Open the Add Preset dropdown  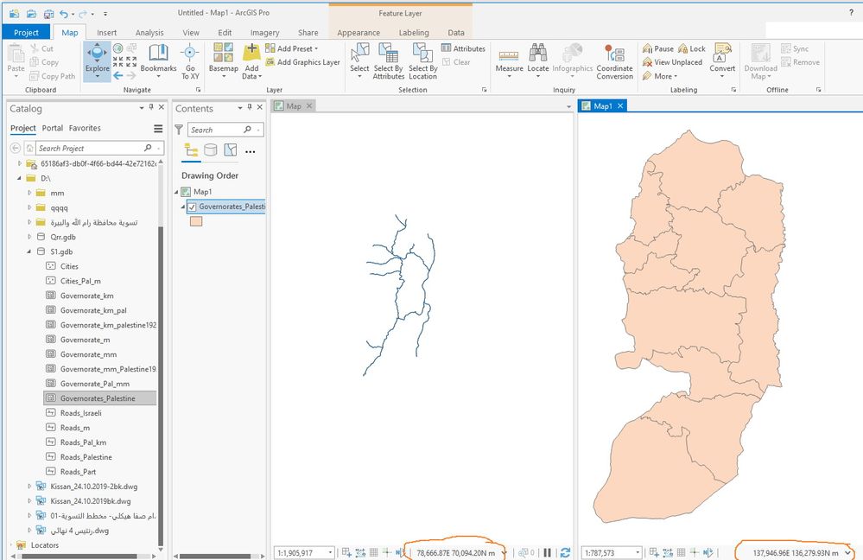(x=292, y=48)
